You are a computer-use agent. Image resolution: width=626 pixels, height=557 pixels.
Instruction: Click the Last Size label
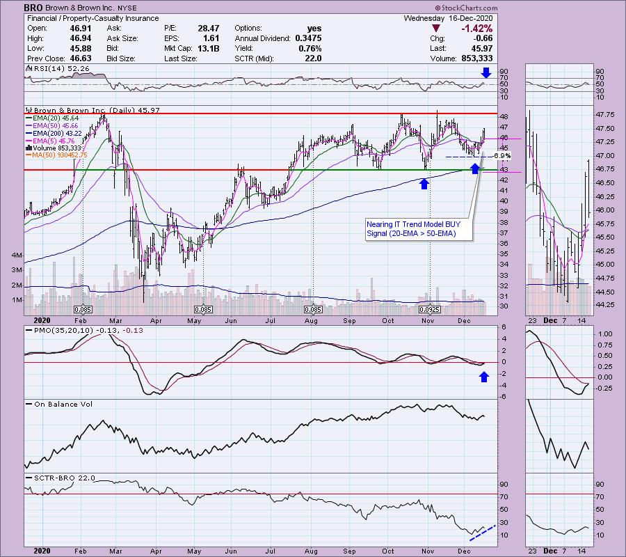pos(180,58)
